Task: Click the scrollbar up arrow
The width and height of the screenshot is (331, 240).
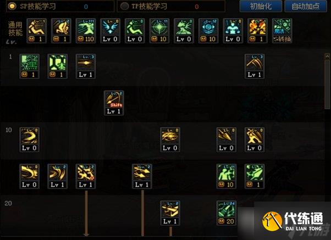Action: point(327,56)
